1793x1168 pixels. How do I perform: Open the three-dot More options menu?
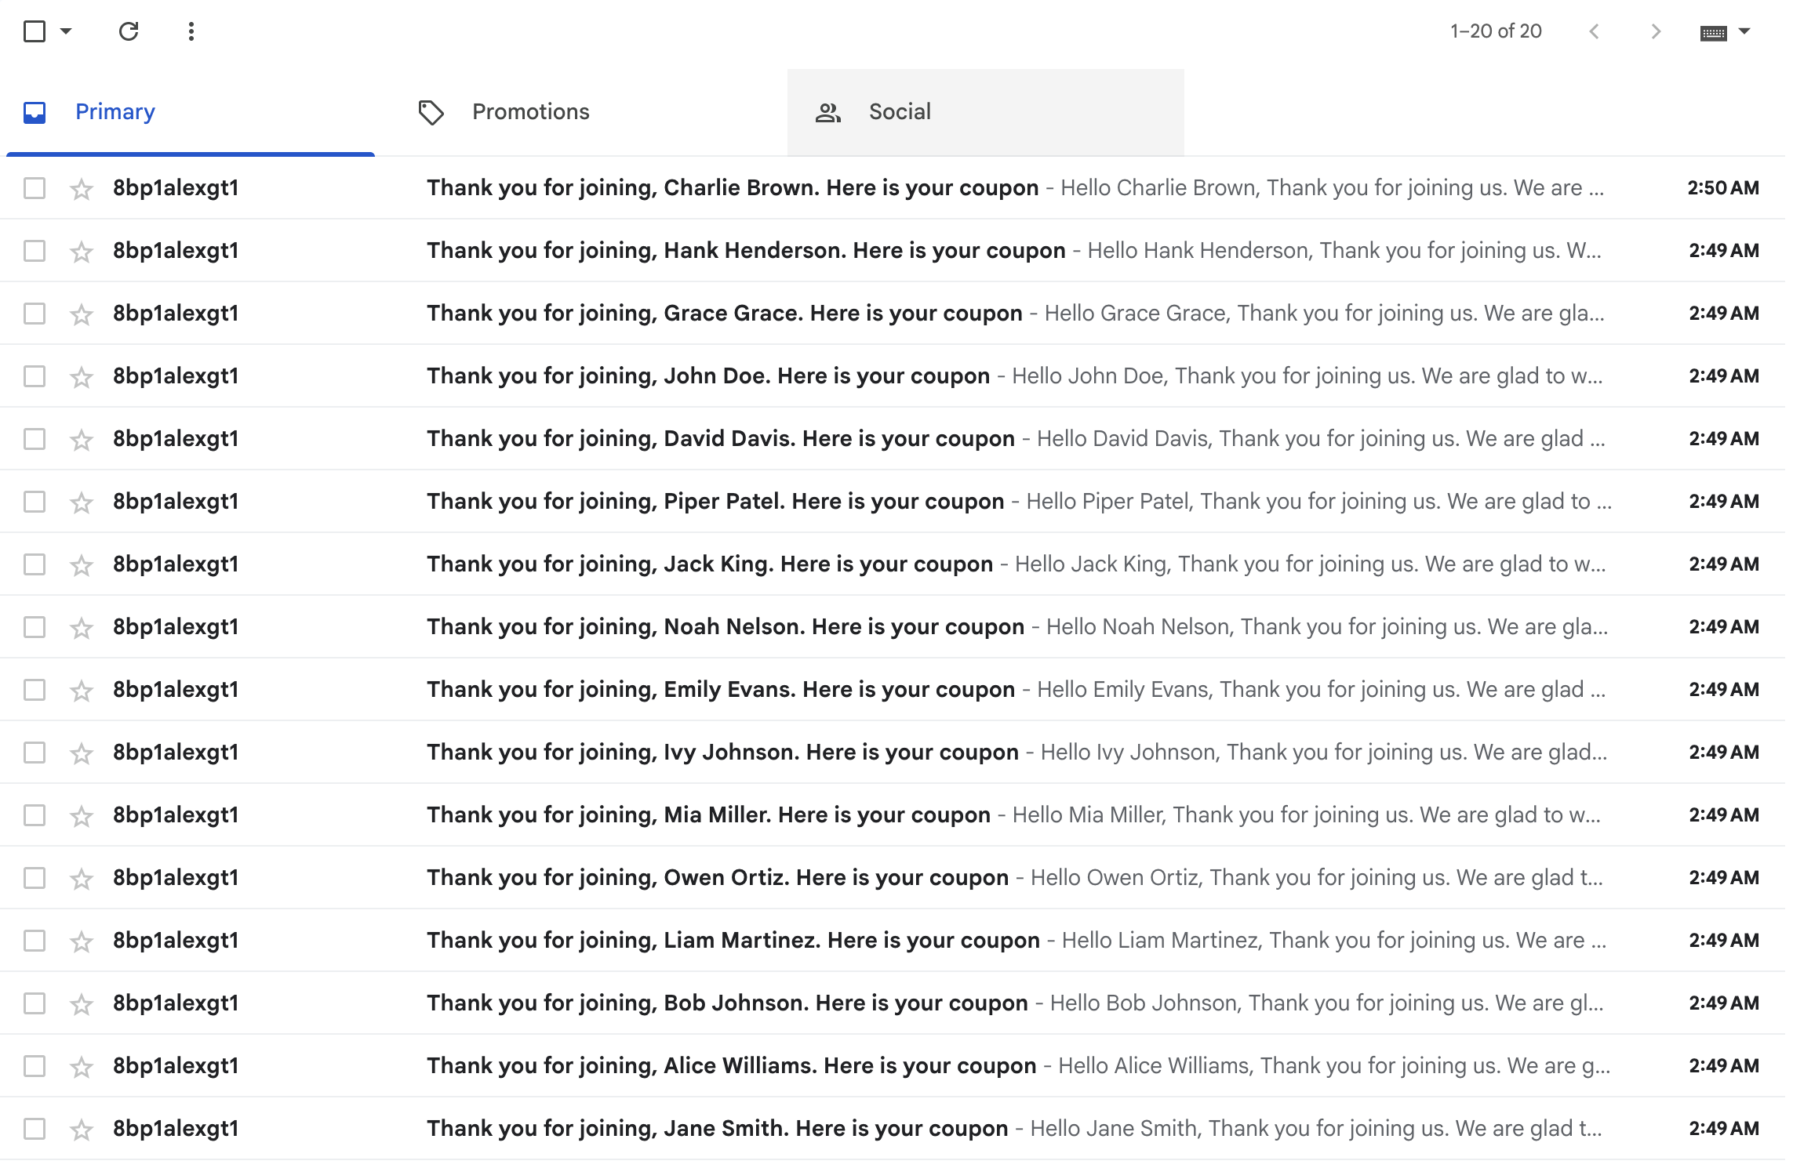tap(191, 31)
